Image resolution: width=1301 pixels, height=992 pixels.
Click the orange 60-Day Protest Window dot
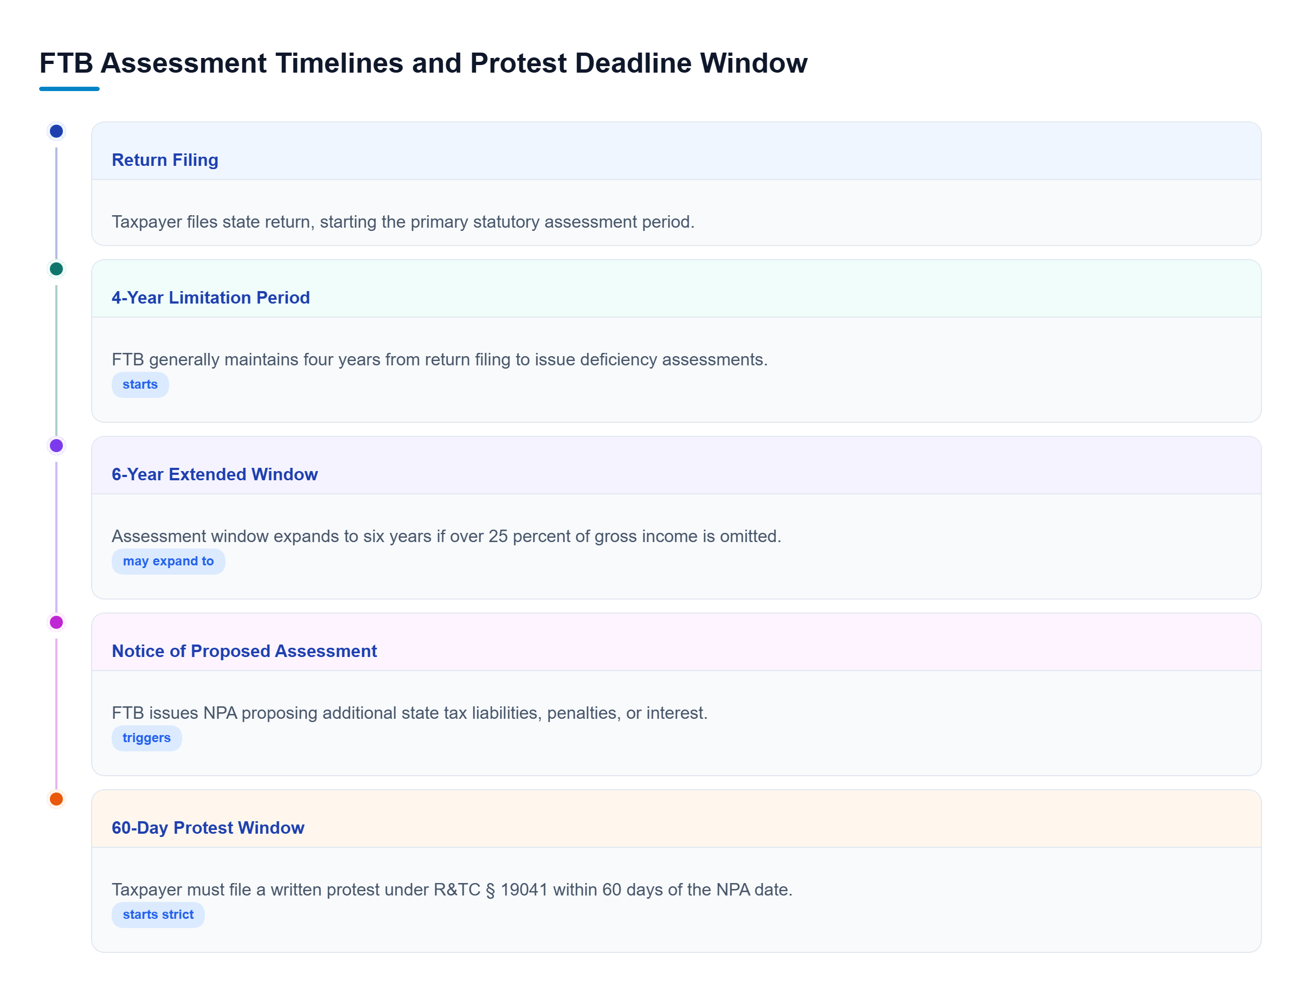coord(56,798)
